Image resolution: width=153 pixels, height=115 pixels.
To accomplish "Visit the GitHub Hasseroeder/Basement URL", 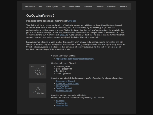I will click(75, 59).
